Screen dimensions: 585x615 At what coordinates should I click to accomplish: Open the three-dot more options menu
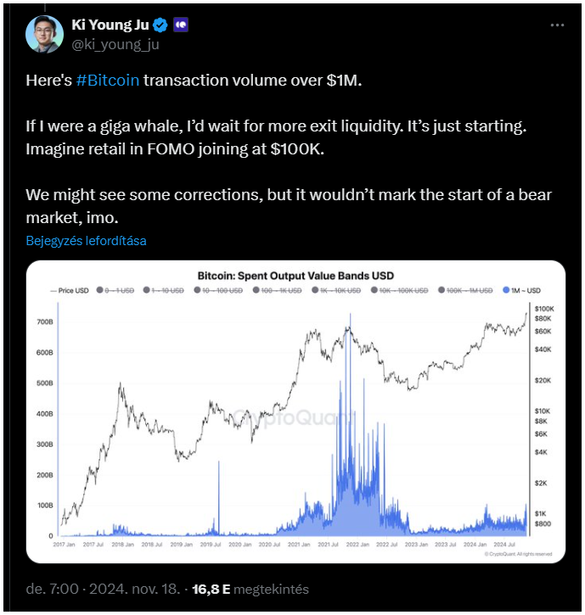[557, 25]
